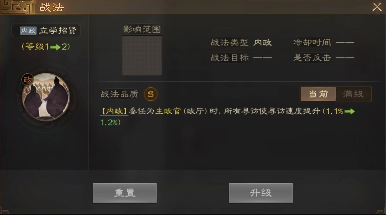Viewport: 386px width, 215px height.
Task: Click the red 政 badge on the portrait
Action: pyautogui.click(x=27, y=79)
